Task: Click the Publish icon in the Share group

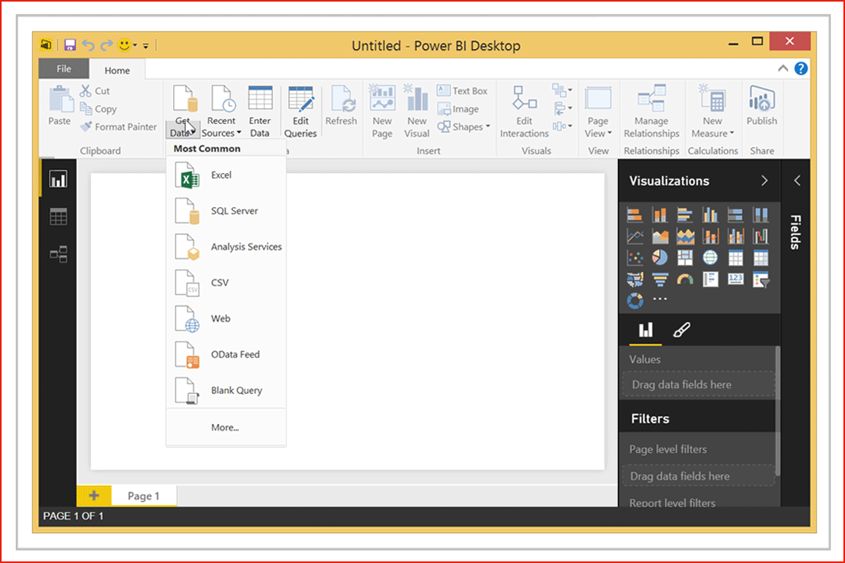Action: click(761, 107)
